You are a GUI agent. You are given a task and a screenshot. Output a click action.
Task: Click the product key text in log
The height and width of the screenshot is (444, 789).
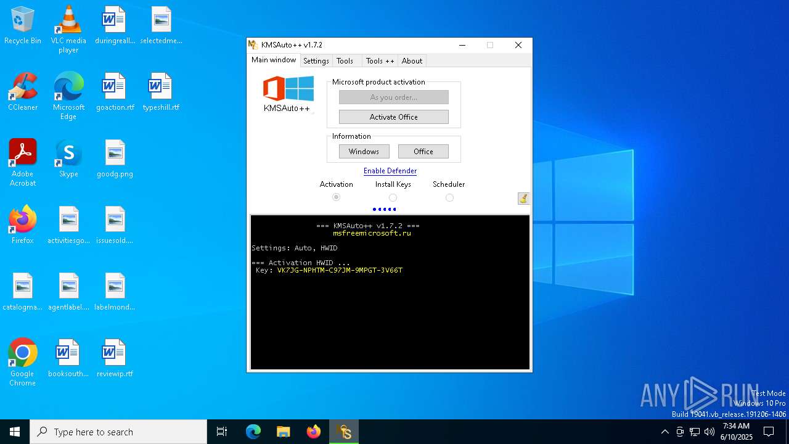point(340,270)
